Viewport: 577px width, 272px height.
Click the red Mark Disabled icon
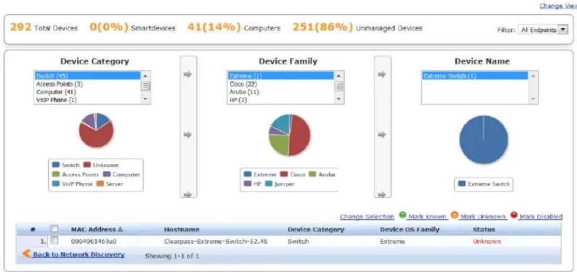[513, 215]
